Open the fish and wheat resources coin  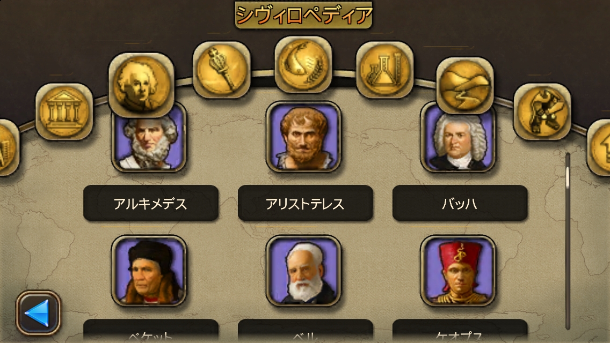pyautogui.click(x=303, y=64)
